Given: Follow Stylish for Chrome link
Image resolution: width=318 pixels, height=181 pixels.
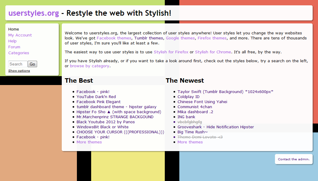Looking at the screenshot, I should [x=213, y=52].
